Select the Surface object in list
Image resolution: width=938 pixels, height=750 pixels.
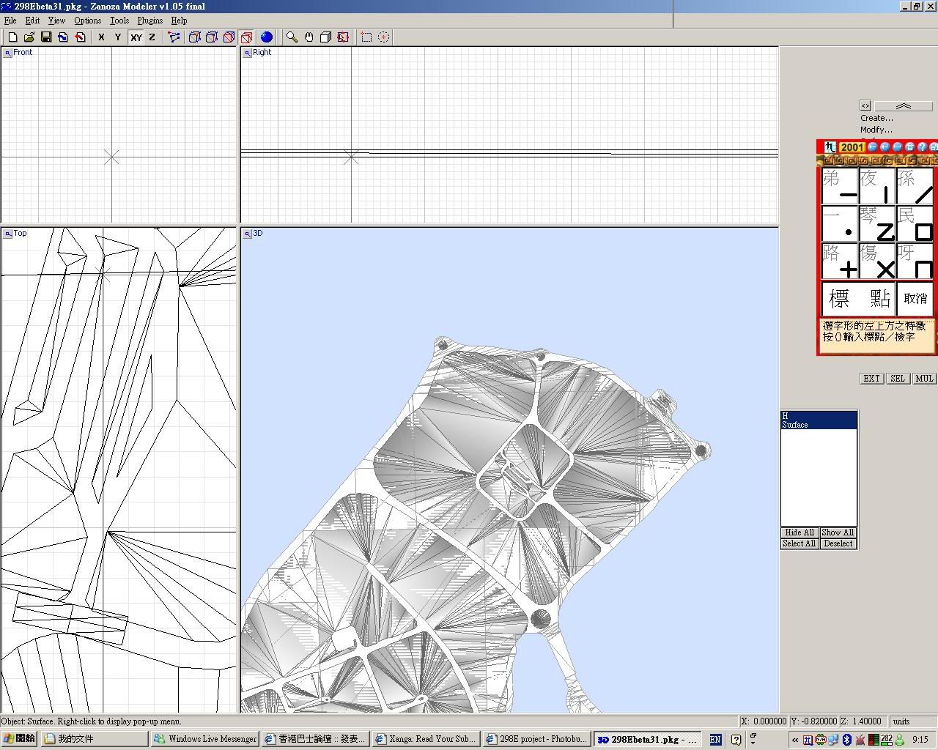[795, 425]
